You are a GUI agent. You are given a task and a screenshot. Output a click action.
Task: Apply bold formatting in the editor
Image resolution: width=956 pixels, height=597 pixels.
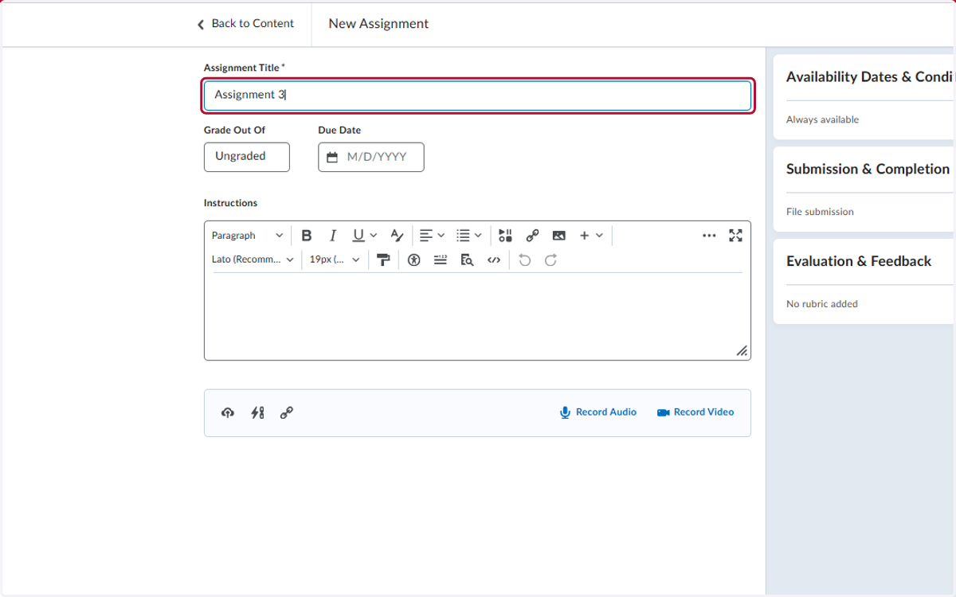pos(307,236)
